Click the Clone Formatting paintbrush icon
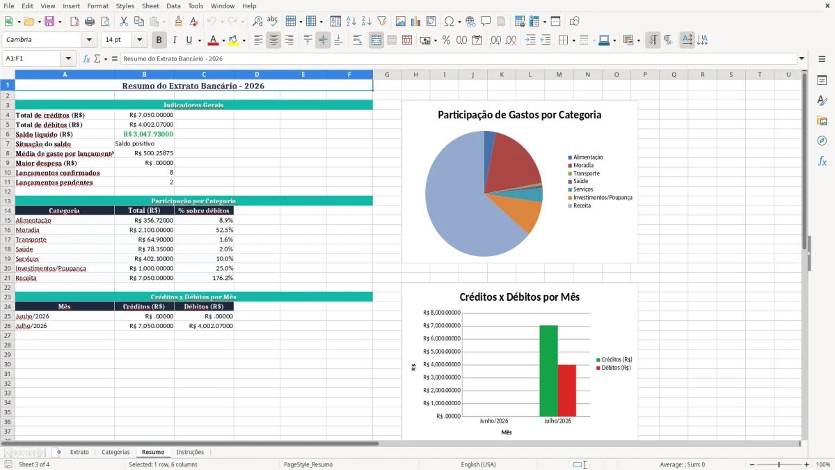Image resolution: width=835 pixels, height=470 pixels. [x=179, y=22]
